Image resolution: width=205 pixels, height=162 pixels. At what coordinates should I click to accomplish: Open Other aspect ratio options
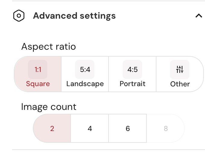pos(180,74)
